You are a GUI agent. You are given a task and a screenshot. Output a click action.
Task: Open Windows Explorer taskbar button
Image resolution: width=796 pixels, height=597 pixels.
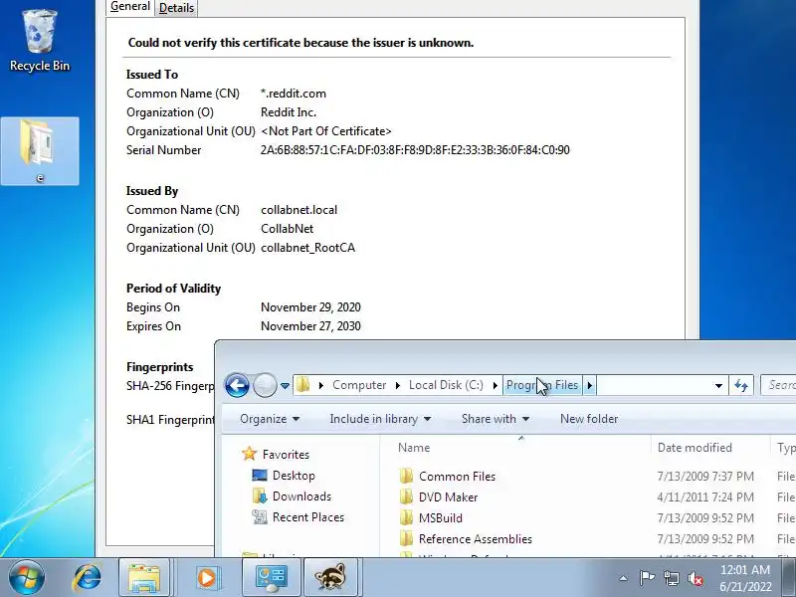(x=144, y=577)
